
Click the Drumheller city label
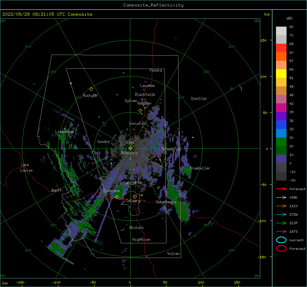200,168
